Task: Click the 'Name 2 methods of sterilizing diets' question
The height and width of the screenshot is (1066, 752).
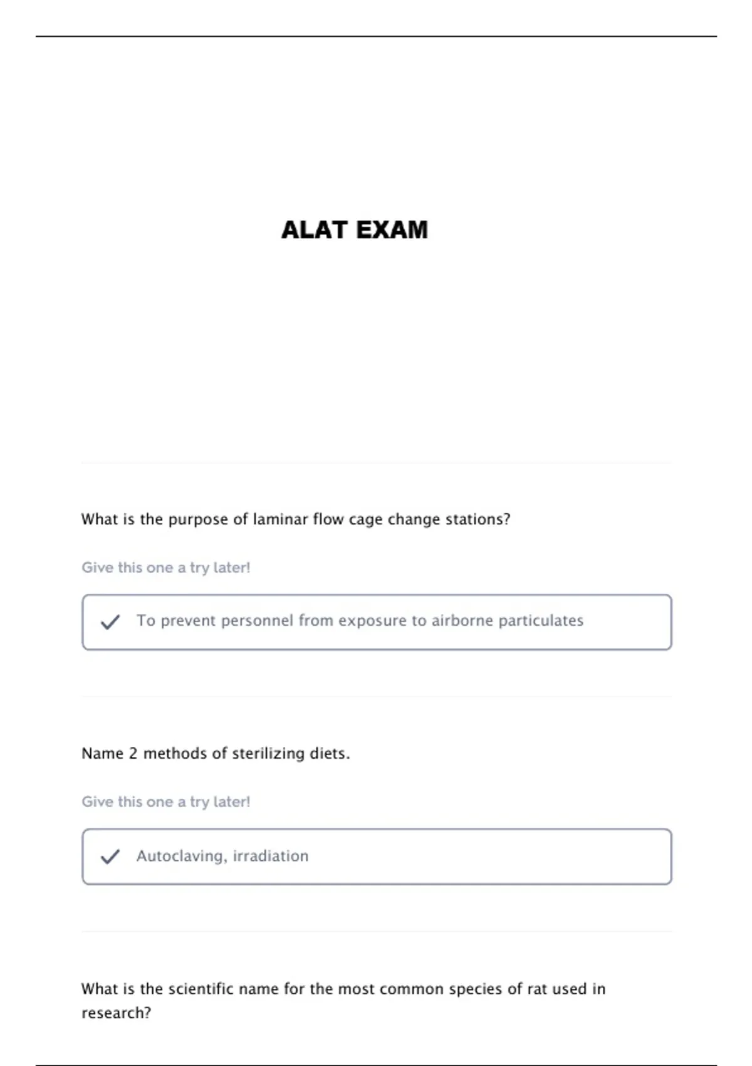Action: [x=216, y=753]
